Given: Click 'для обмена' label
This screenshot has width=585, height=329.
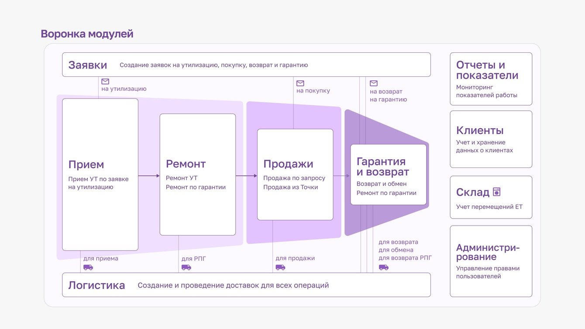Looking at the screenshot, I should 396,250.
